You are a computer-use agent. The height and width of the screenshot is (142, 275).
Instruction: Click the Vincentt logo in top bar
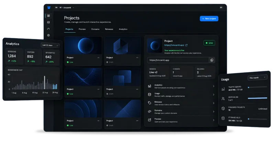pos(49,8)
